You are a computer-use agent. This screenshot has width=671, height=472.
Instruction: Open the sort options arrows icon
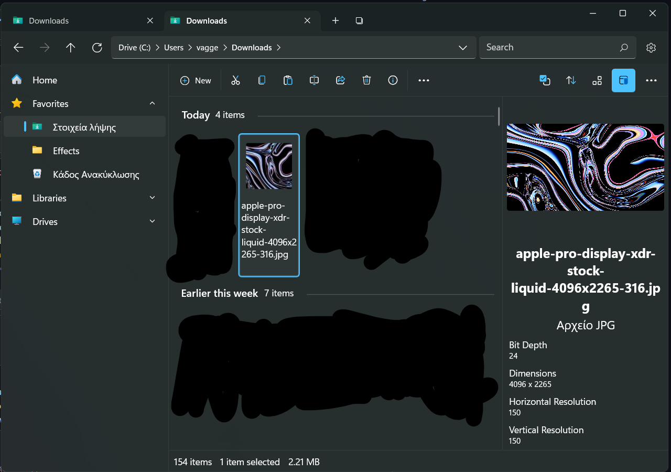pyautogui.click(x=571, y=80)
